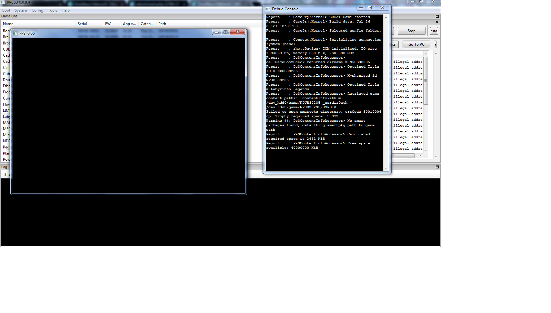Sort game list by App version column
The image size is (551, 313).
130,24
